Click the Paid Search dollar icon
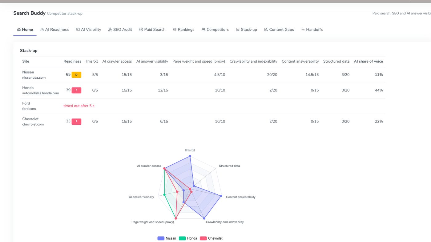This screenshot has width=431, height=242. [x=141, y=30]
